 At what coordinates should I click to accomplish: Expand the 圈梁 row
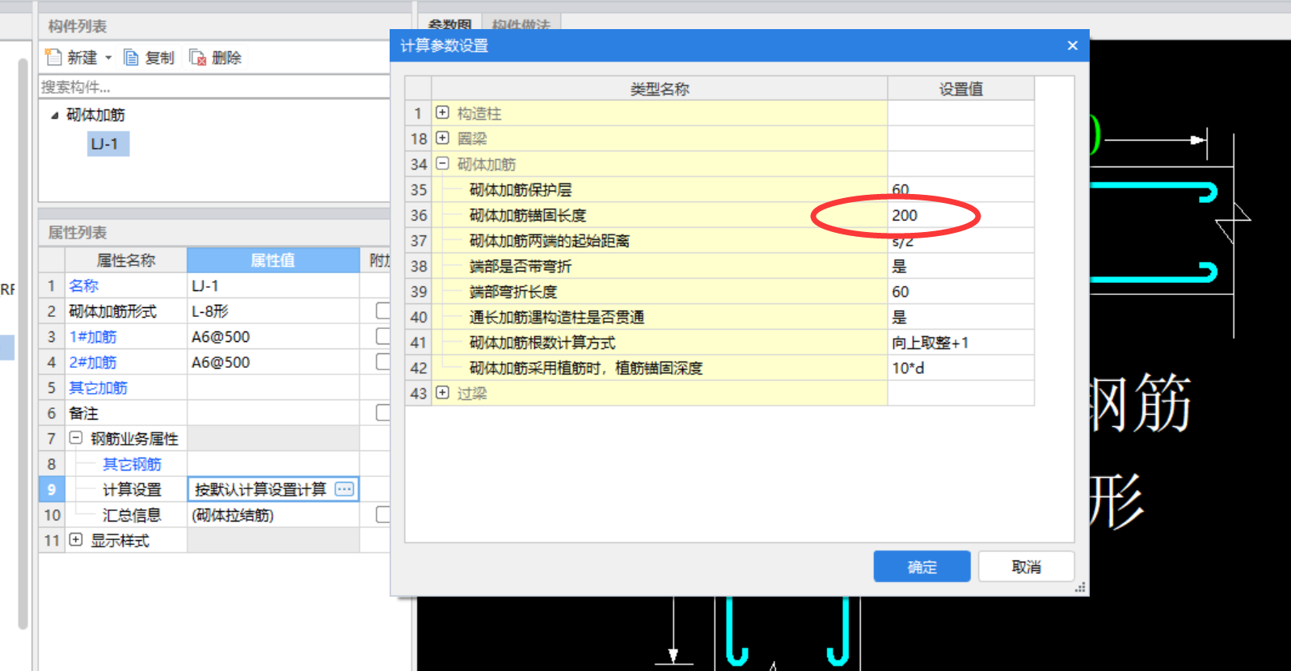click(x=442, y=137)
